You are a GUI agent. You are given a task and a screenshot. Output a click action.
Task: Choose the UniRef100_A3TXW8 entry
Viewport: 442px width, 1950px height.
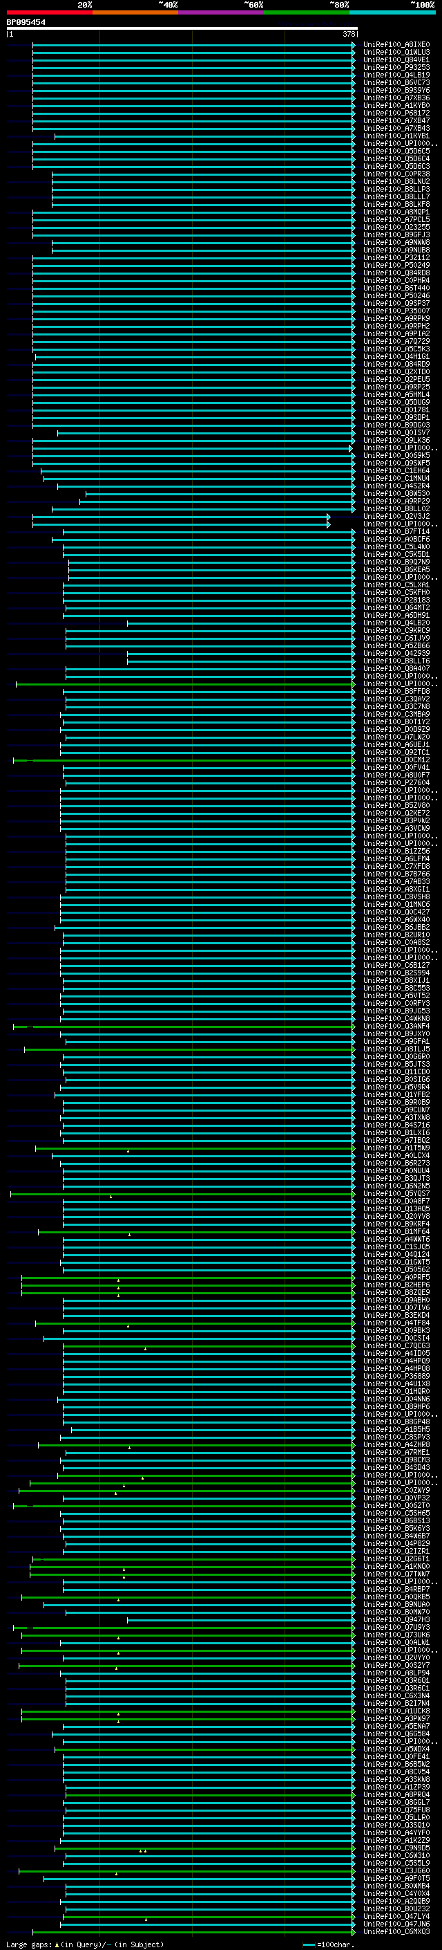tap(396, 1118)
